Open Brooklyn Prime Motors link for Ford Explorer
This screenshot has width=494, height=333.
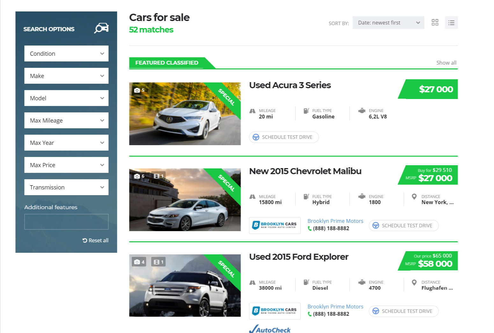335,307
